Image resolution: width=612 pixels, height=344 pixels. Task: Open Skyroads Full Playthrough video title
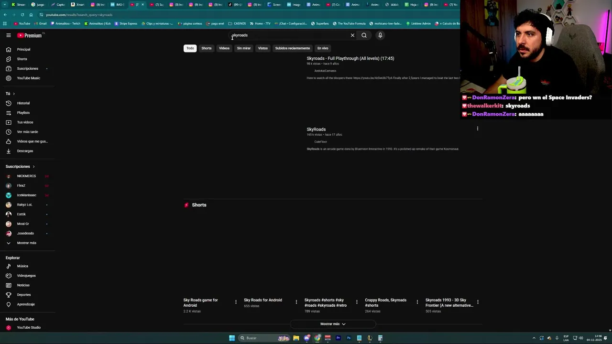(350, 58)
